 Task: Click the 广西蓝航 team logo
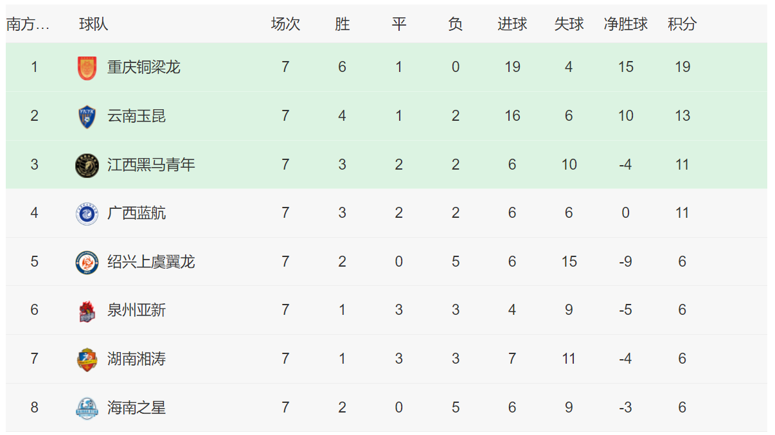click(87, 213)
